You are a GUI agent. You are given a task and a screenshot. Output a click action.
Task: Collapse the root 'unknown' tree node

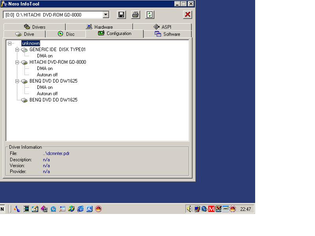coord(9,43)
